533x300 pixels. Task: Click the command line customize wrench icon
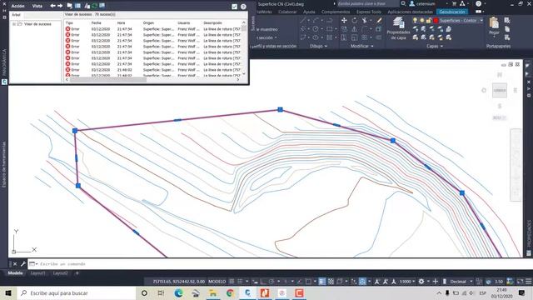22,264
